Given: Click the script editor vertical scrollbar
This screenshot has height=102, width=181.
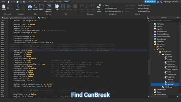Looking at the screenshot, I should point(149,67).
